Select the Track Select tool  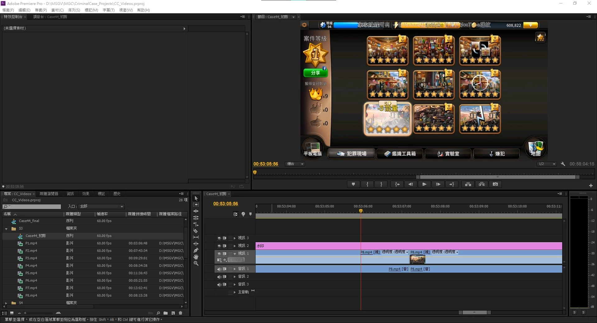point(196,205)
